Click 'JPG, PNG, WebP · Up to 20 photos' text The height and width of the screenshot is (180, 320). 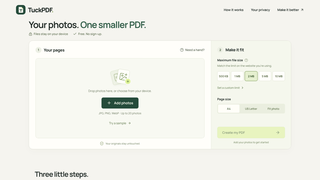coord(120,113)
